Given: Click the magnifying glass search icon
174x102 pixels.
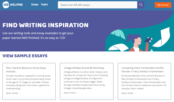Looking at the screenshot, I should [x=141, y=5].
